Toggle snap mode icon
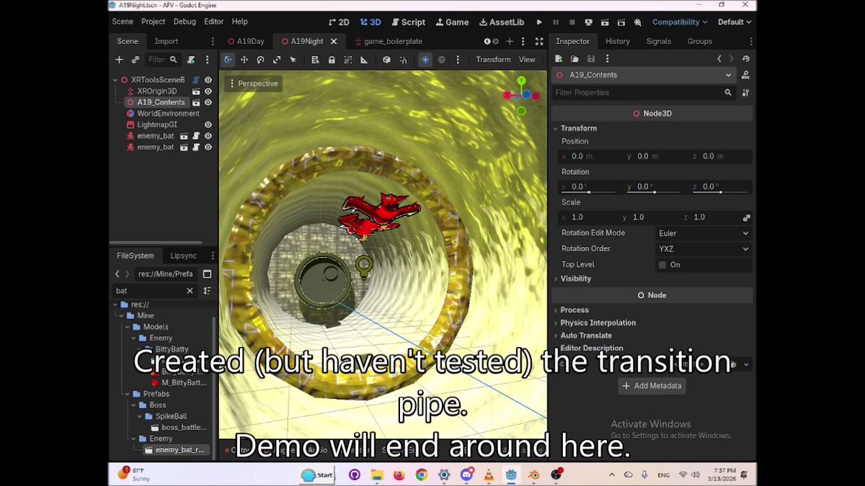This screenshot has width=865, height=486. 403,60
